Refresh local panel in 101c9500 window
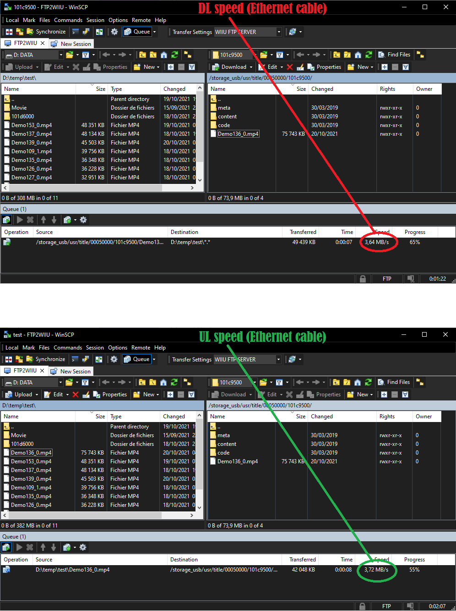The width and height of the screenshot is (456, 611). pyautogui.click(x=174, y=55)
